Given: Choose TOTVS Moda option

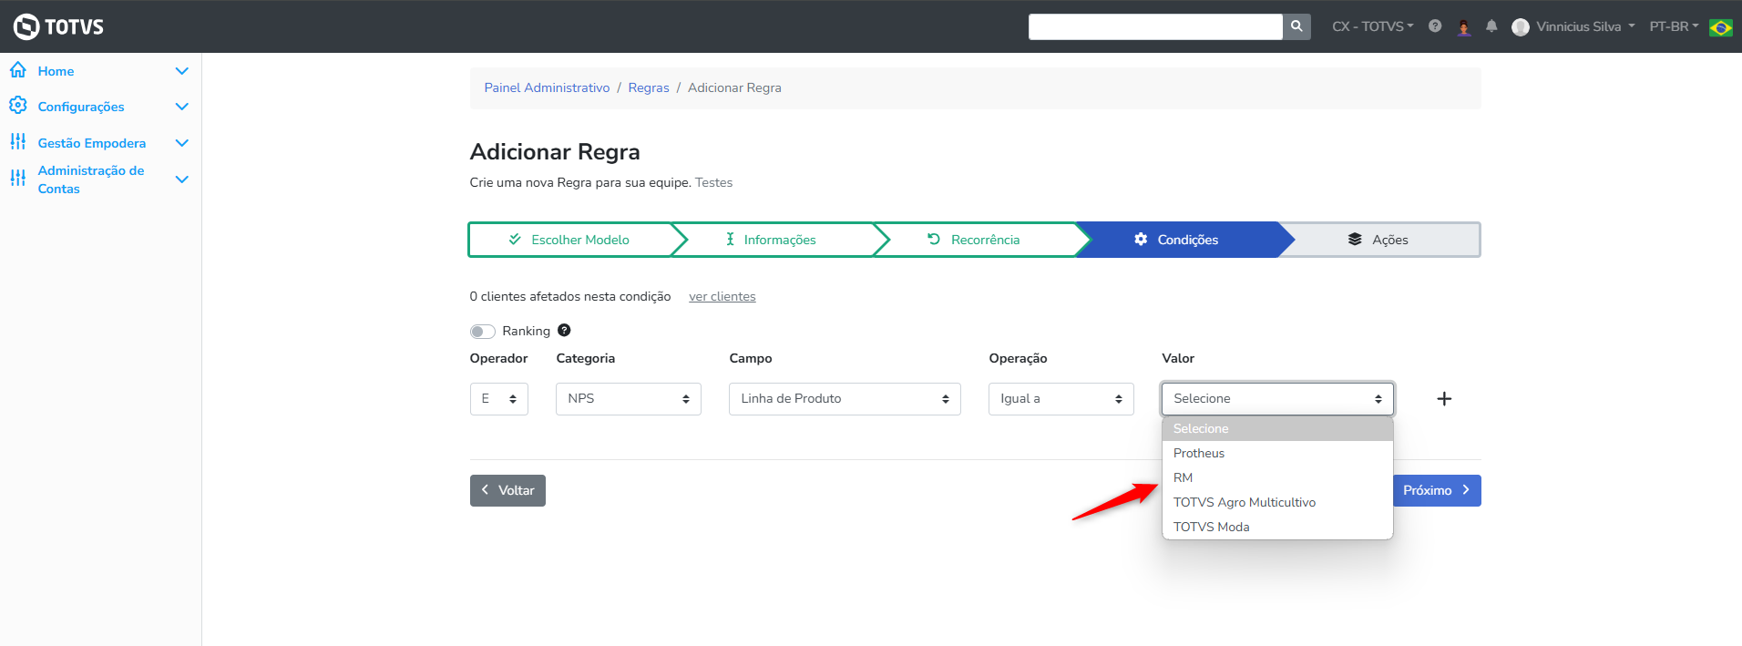Looking at the screenshot, I should [x=1277, y=527].
